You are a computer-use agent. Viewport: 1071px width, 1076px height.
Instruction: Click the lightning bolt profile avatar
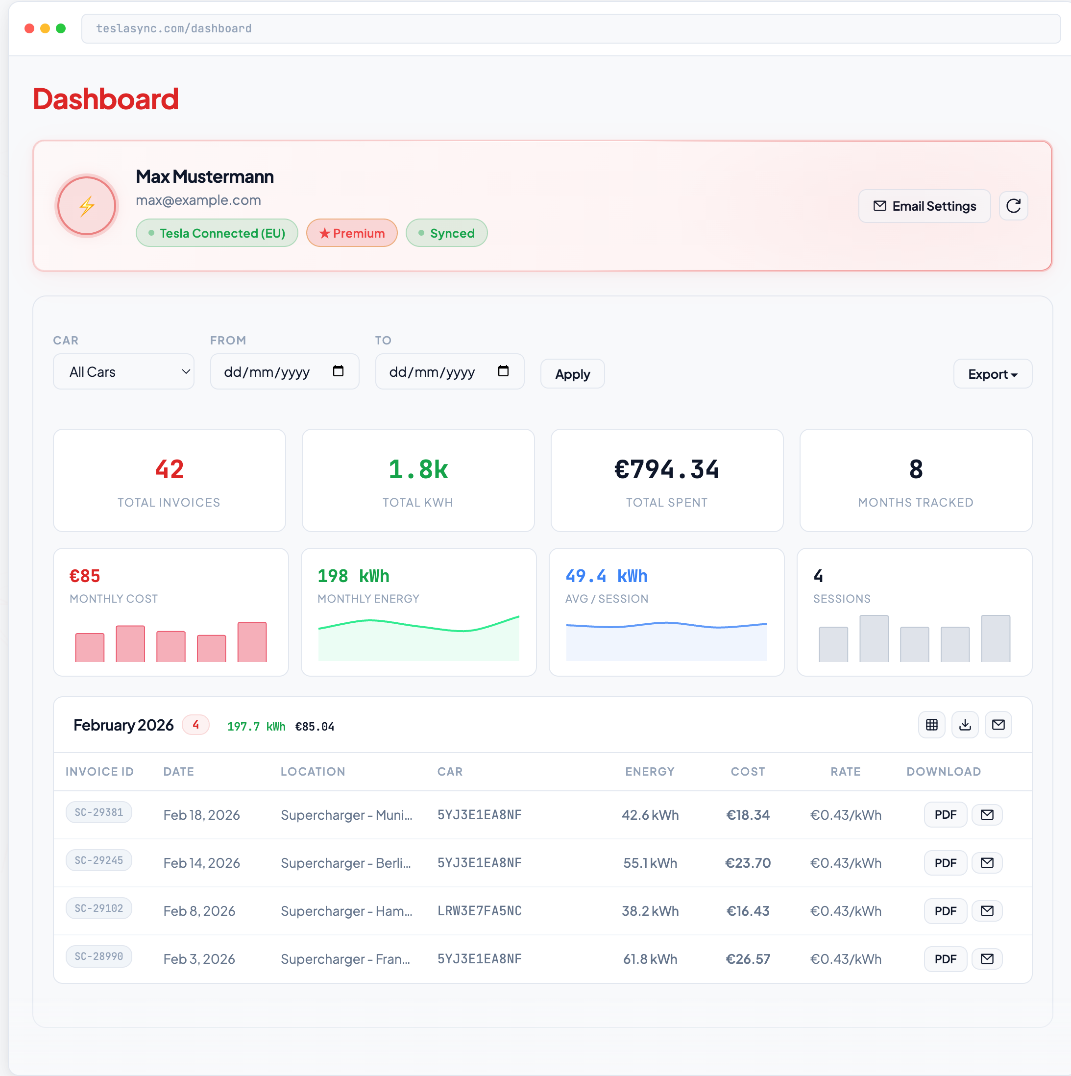[86, 205]
